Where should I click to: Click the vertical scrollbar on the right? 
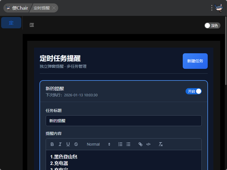click(226, 51)
